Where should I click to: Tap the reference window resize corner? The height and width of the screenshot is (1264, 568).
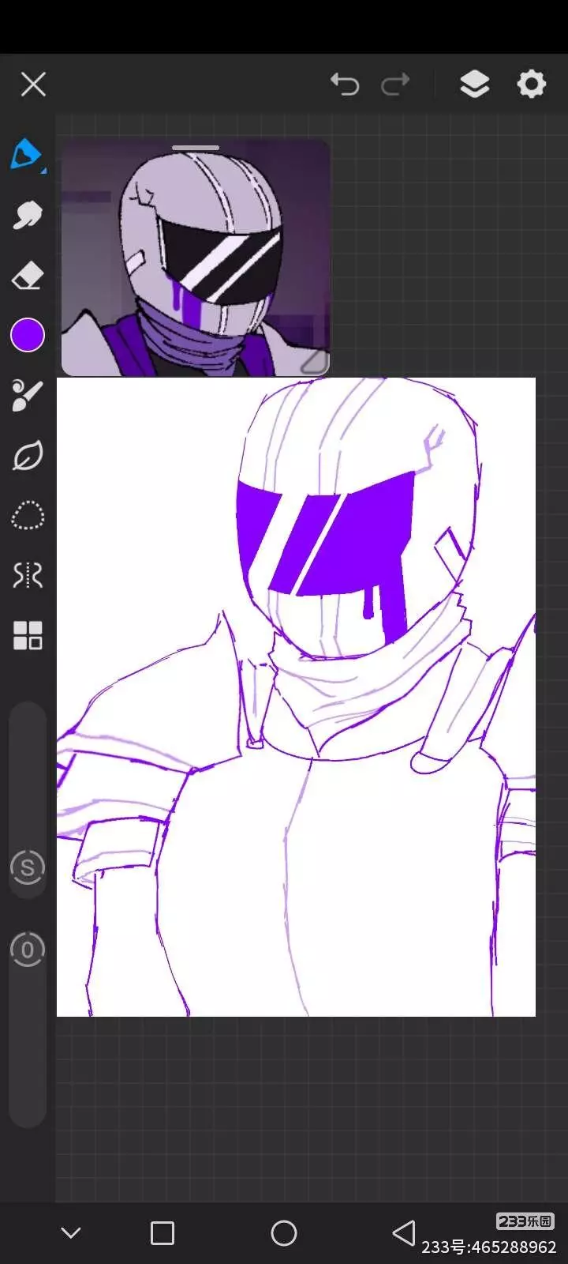point(315,362)
